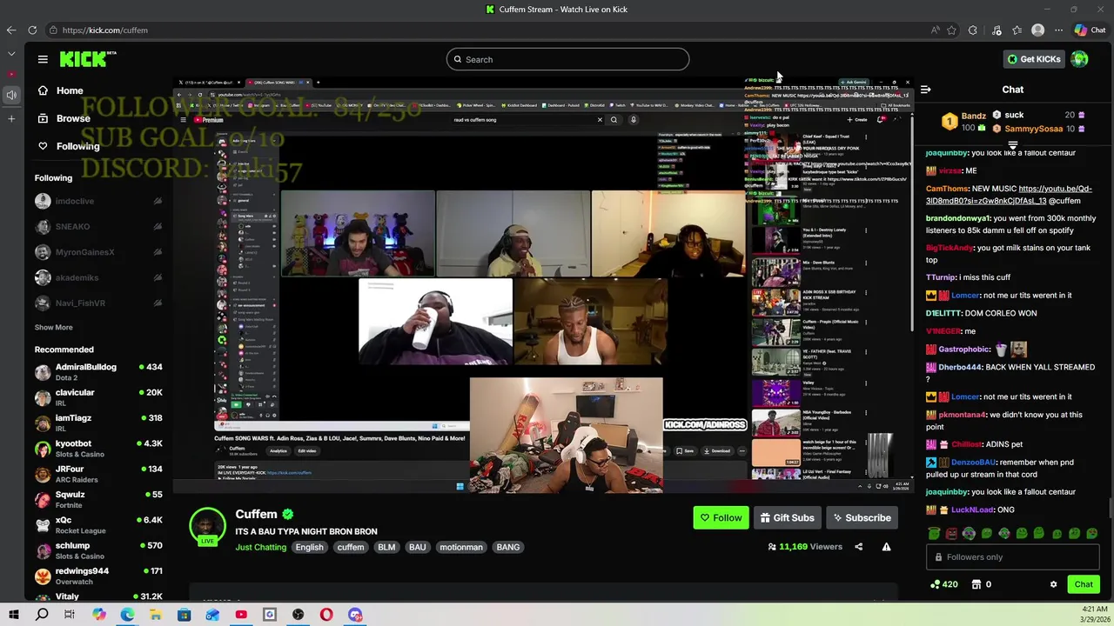Go back in the browser

[x=11, y=30]
